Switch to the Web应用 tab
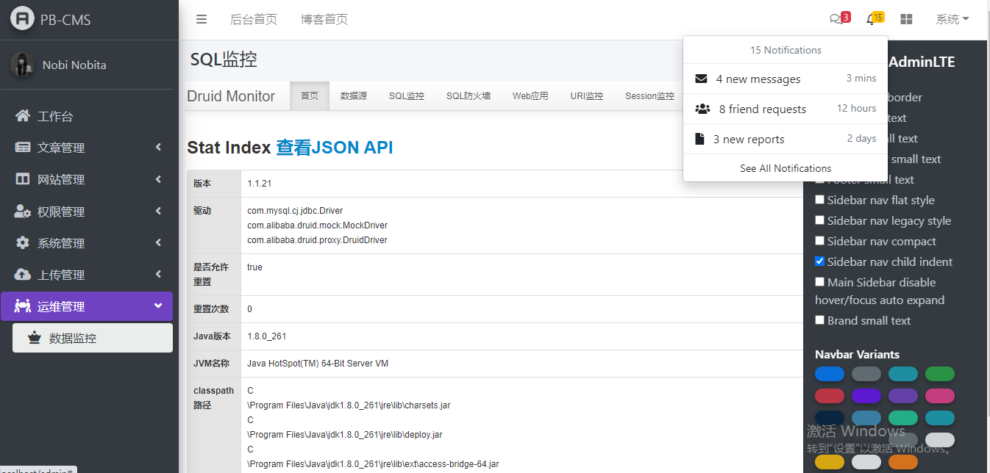The width and height of the screenshot is (990, 473). pos(530,96)
